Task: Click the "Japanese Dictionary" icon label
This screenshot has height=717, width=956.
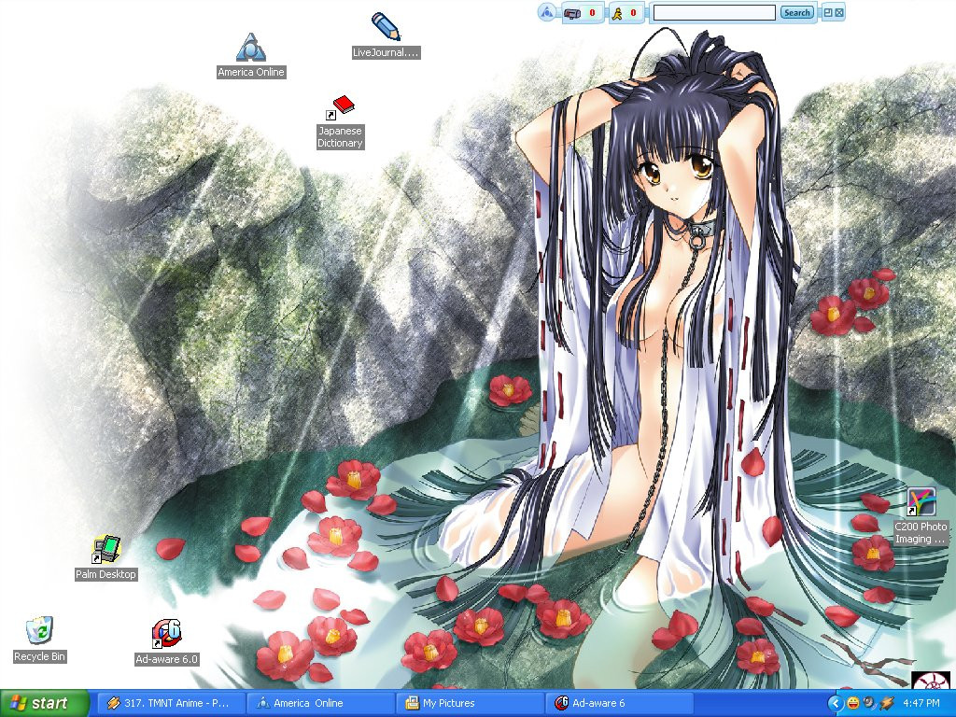Action: [340, 137]
